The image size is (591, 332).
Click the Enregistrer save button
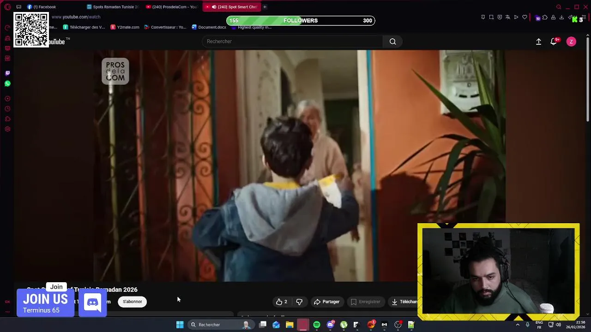(365, 302)
